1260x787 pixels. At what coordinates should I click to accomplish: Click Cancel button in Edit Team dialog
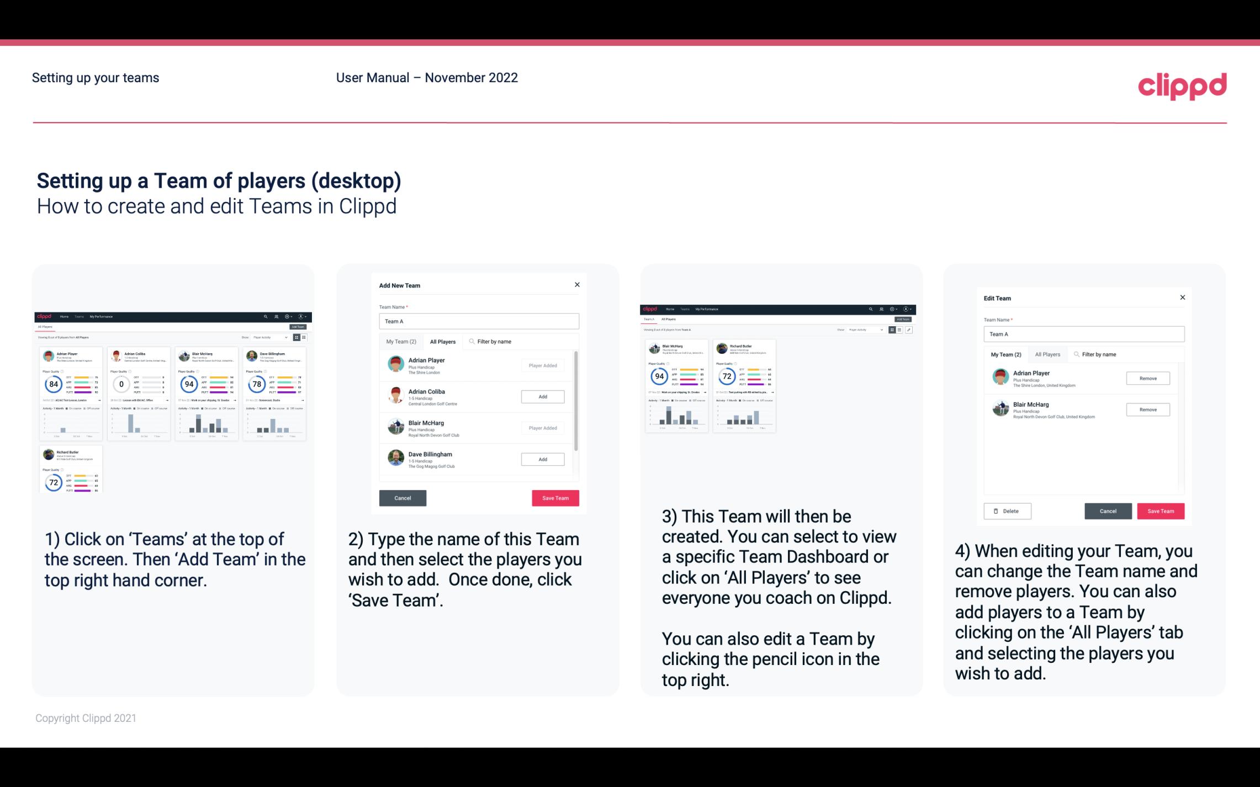point(1109,511)
